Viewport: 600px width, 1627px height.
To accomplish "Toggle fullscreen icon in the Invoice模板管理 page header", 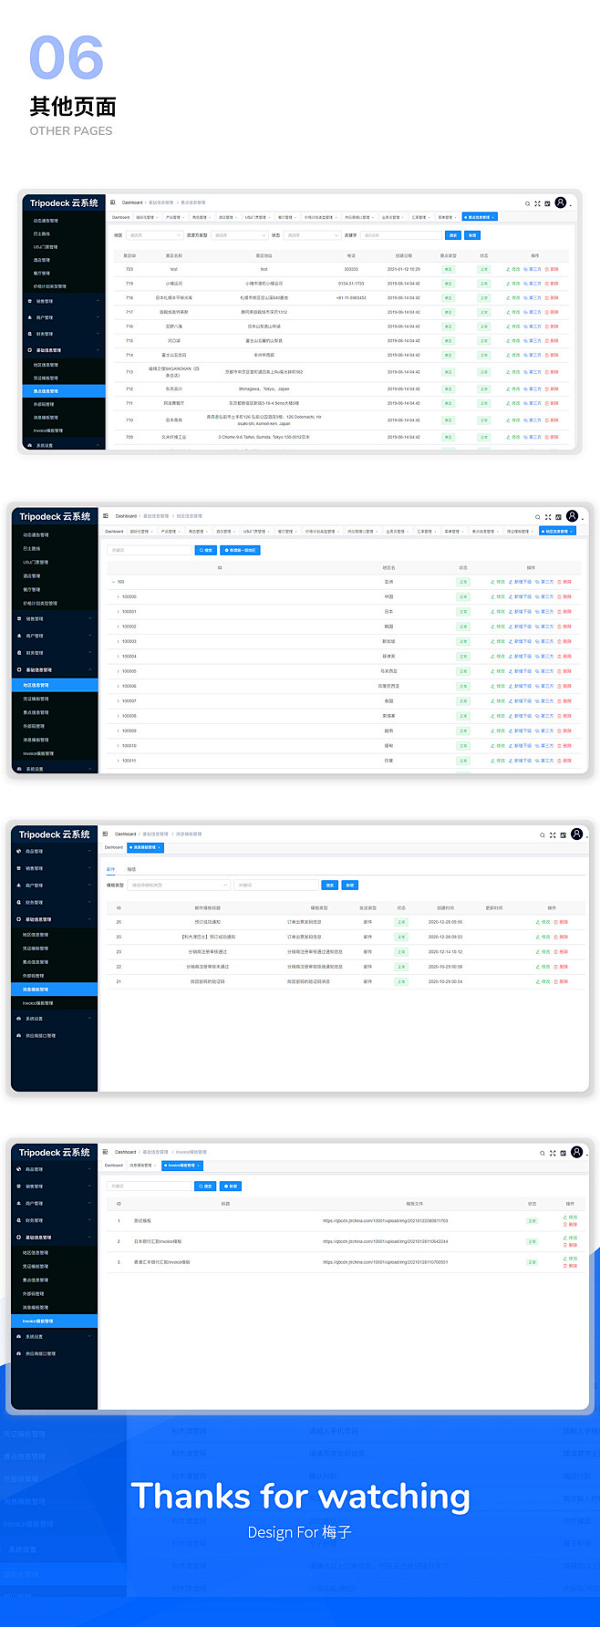I will (x=553, y=1153).
